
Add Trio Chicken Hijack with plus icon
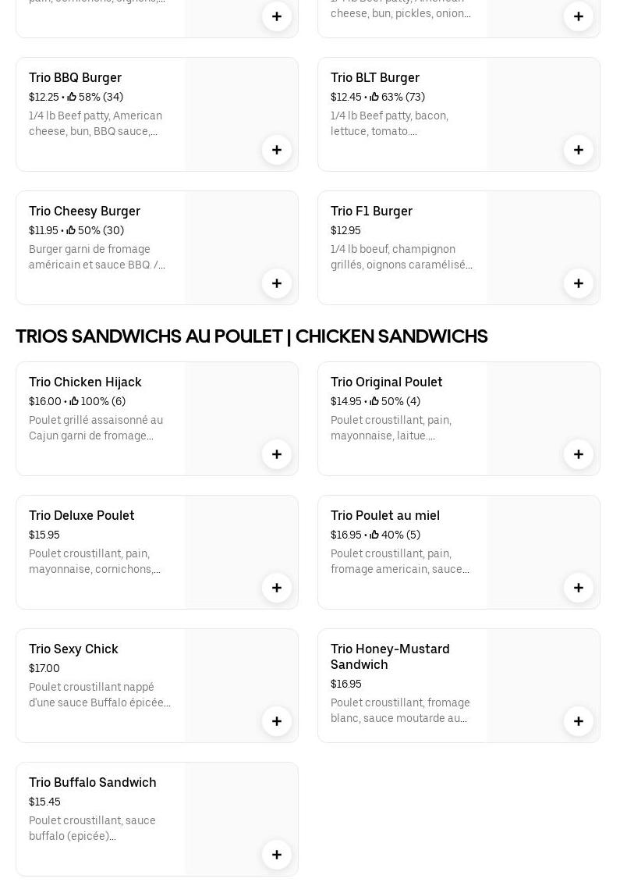277,454
